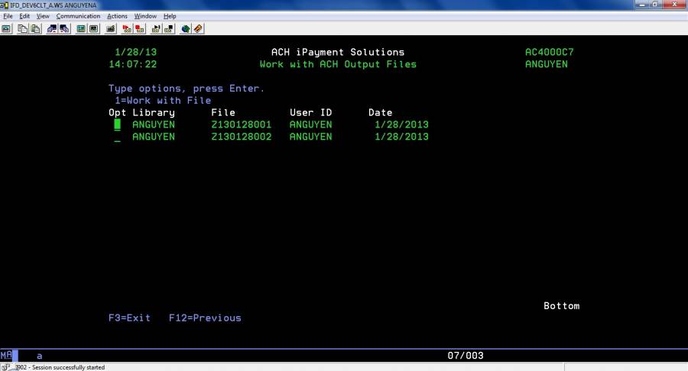The width and height of the screenshot is (688, 371).
Task: Open Display setup from the toolbar
Action: pos(81,29)
